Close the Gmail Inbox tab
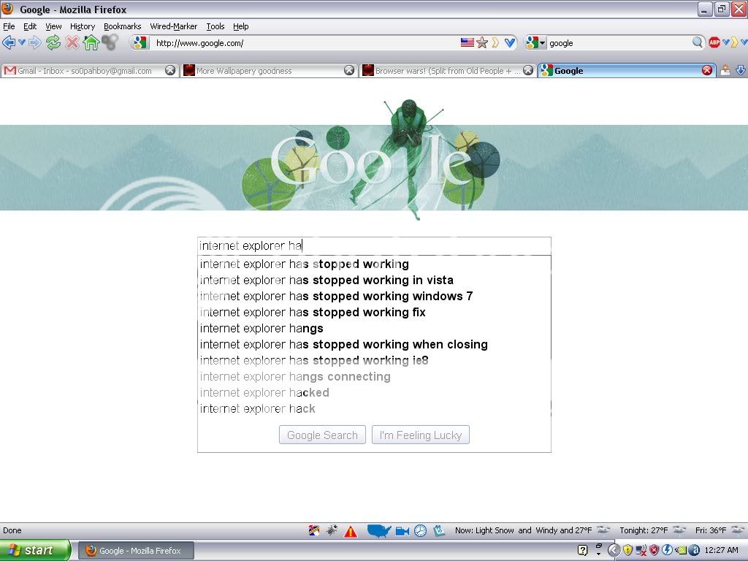 (169, 71)
